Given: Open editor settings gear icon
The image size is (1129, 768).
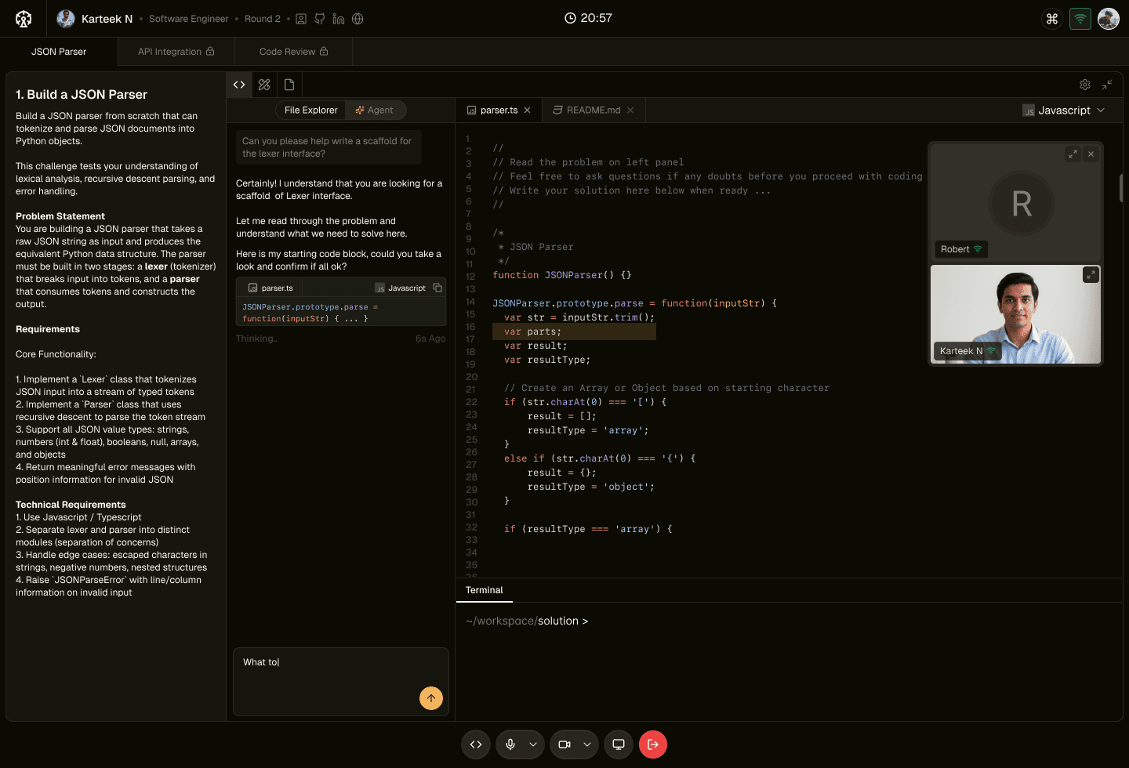Looking at the screenshot, I should [1085, 85].
